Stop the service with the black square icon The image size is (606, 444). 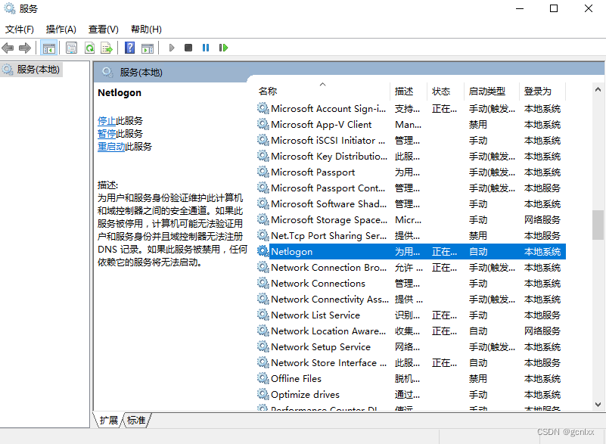pos(190,48)
